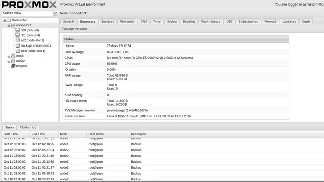Screen dimensions: 324x182
Task: Click the node-stor1 server icon
Action: click(x=13, y=25)
